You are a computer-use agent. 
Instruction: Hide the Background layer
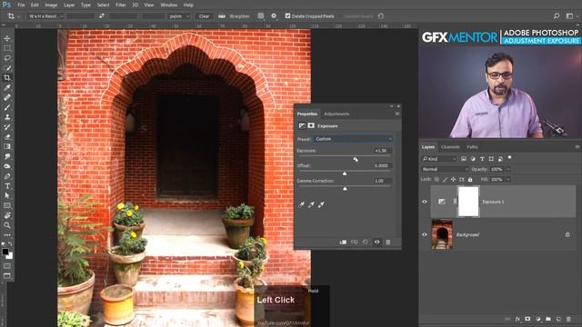pyautogui.click(x=425, y=234)
